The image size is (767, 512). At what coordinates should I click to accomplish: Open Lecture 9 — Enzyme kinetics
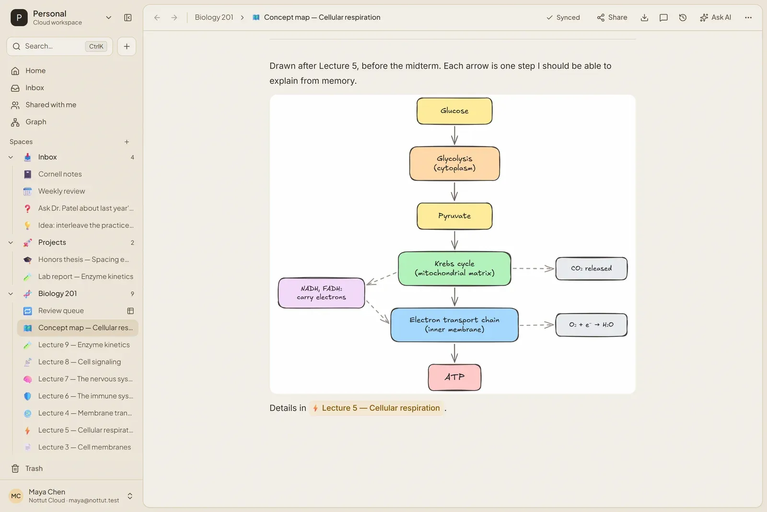pyautogui.click(x=78, y=345)
